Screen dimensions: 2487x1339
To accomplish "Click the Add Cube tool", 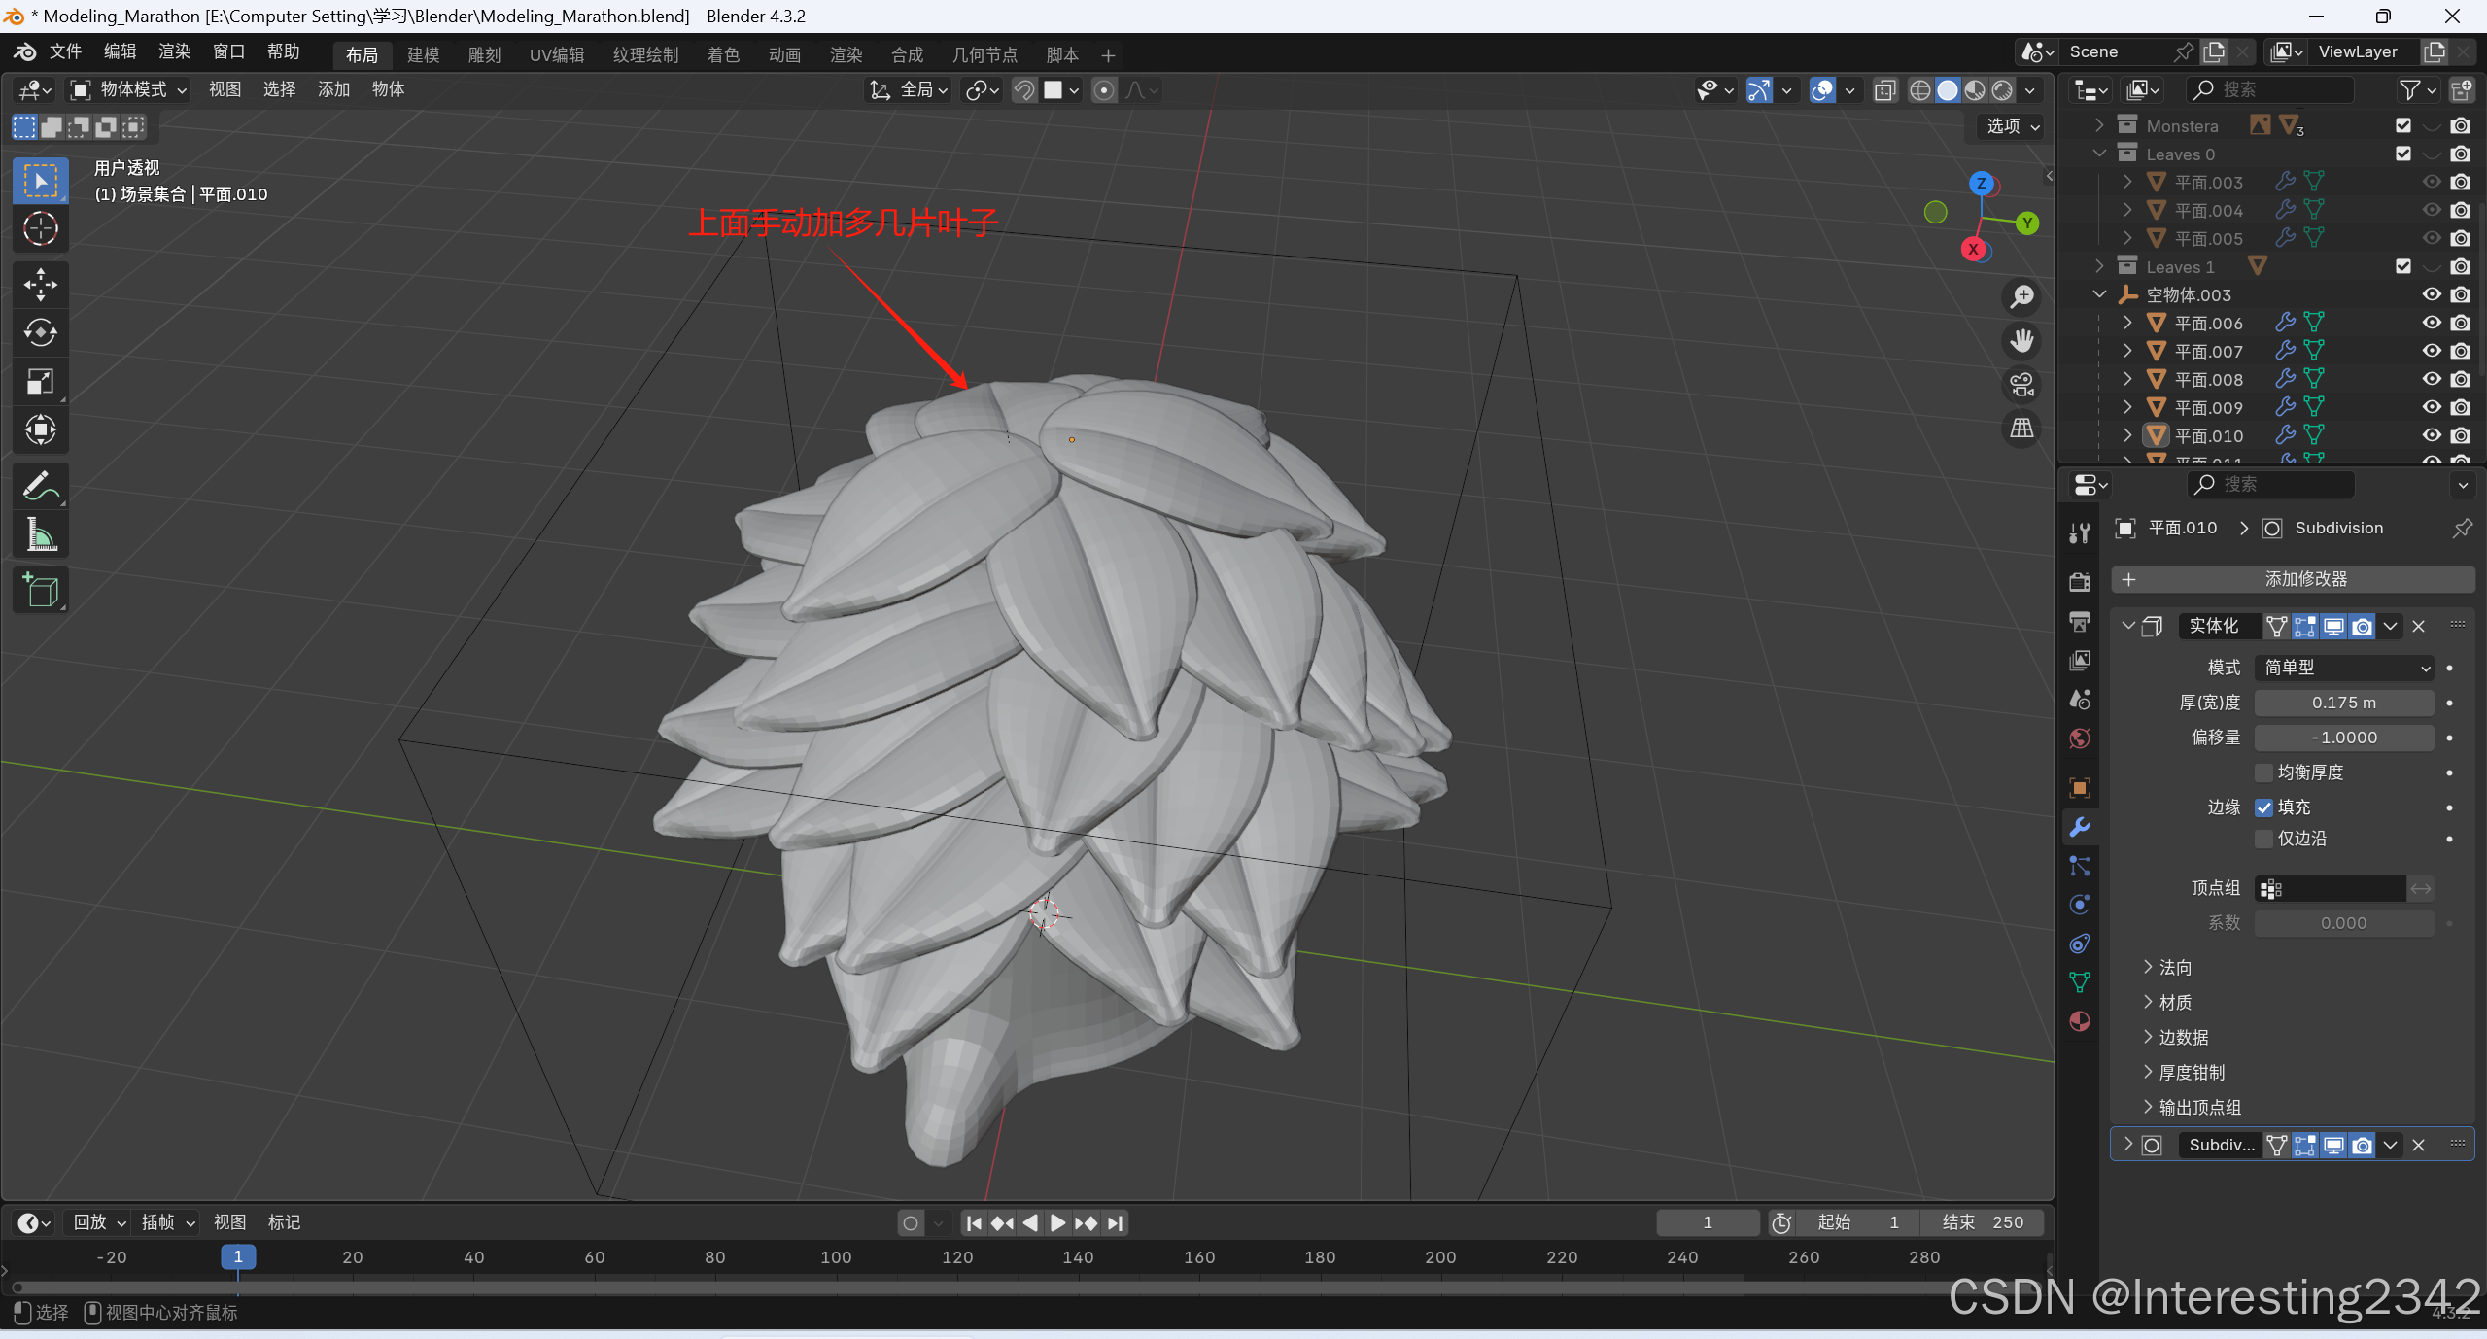I will click(40, 590).
